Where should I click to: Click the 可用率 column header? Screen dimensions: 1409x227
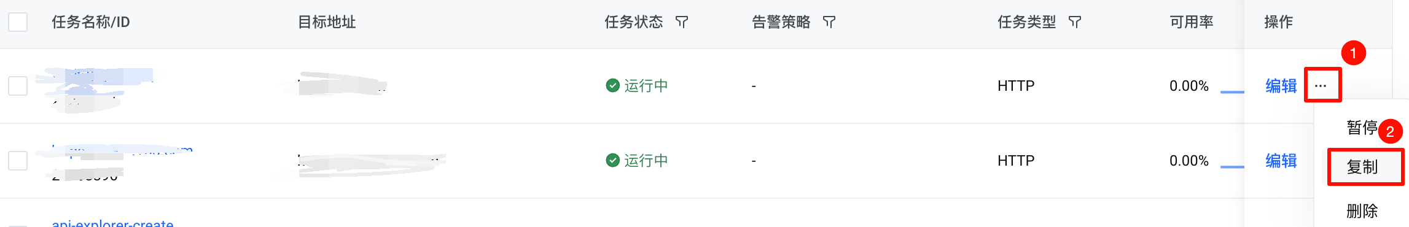[x=1192, y=22]
